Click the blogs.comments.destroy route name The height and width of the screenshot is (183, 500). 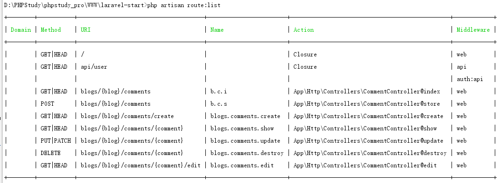247,153
